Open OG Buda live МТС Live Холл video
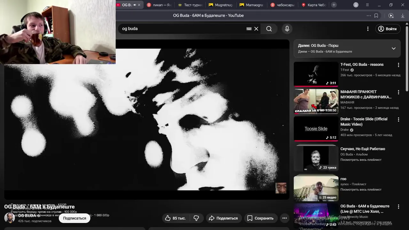The height and width of the screenshot is (230, 409). [x=365, y=209]
